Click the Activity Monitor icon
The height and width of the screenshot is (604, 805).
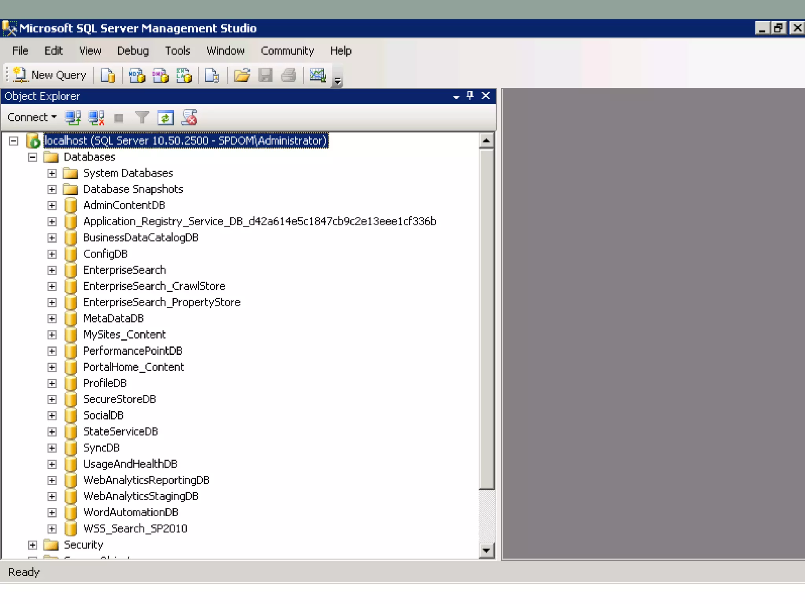[318, 75]
